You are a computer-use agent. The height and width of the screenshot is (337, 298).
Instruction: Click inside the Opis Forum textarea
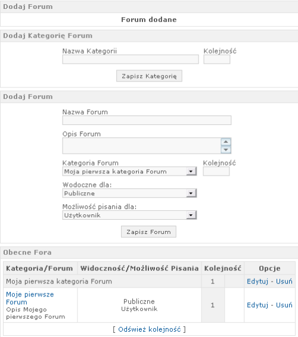tap(142, 146)
